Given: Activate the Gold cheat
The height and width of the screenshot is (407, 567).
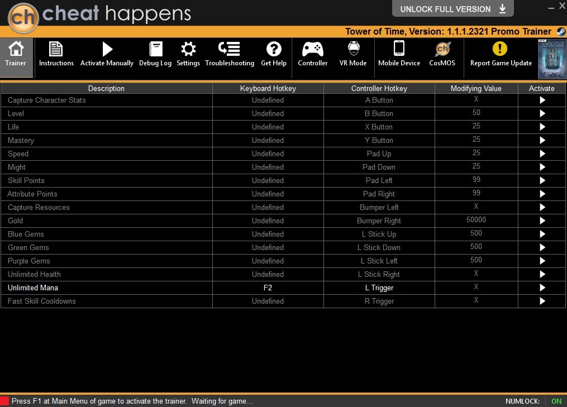Looking at the screenshot, I should [542, 221].
